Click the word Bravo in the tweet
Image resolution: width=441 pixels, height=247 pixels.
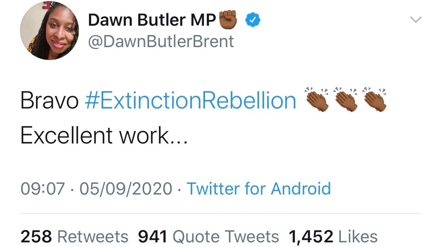tap(49, 101)
